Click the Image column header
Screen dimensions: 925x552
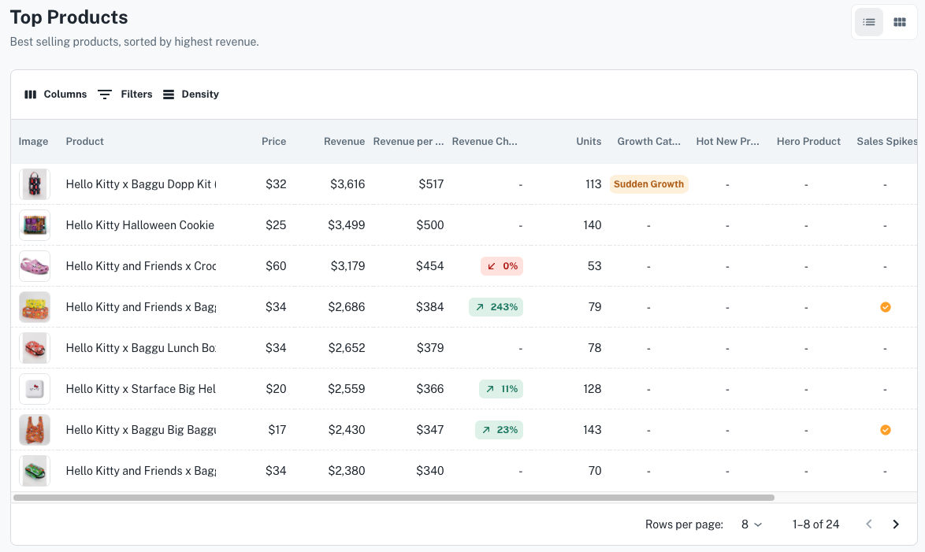click(x=33, y=142)
